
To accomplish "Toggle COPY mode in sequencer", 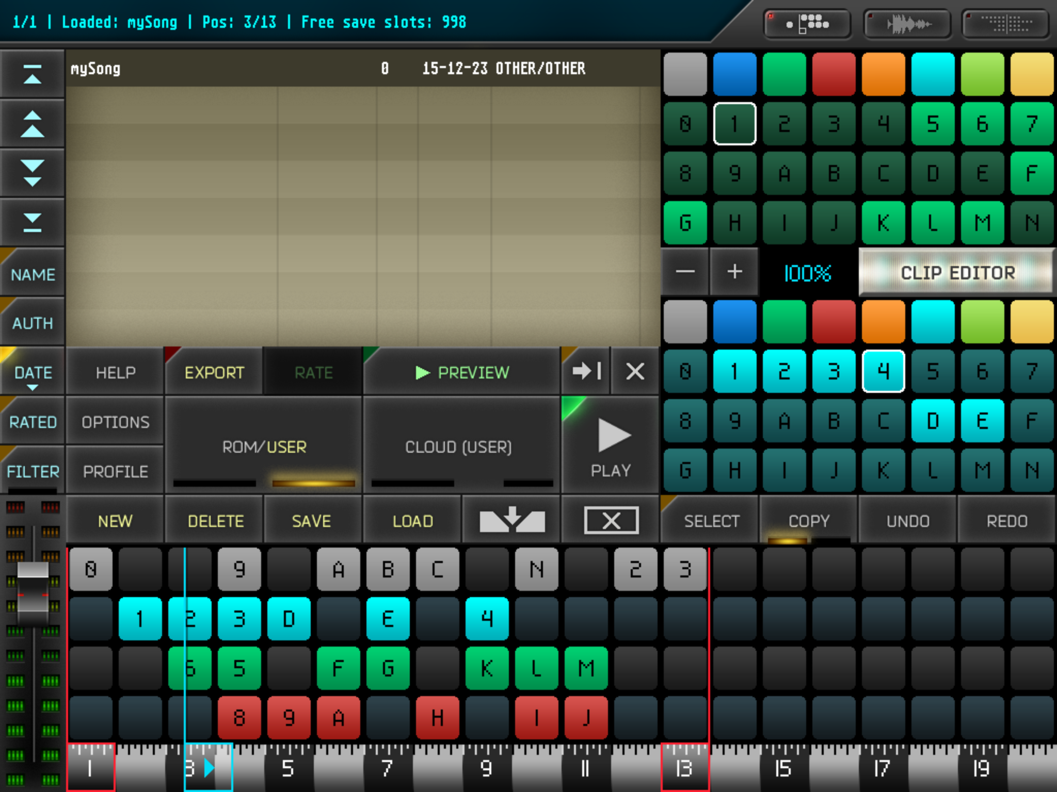I will click(x=808, y=521).
